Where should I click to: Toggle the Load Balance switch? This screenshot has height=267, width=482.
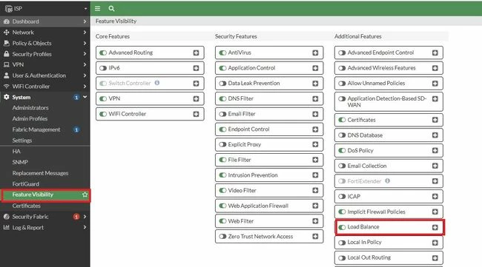click(x=342, y=227)
